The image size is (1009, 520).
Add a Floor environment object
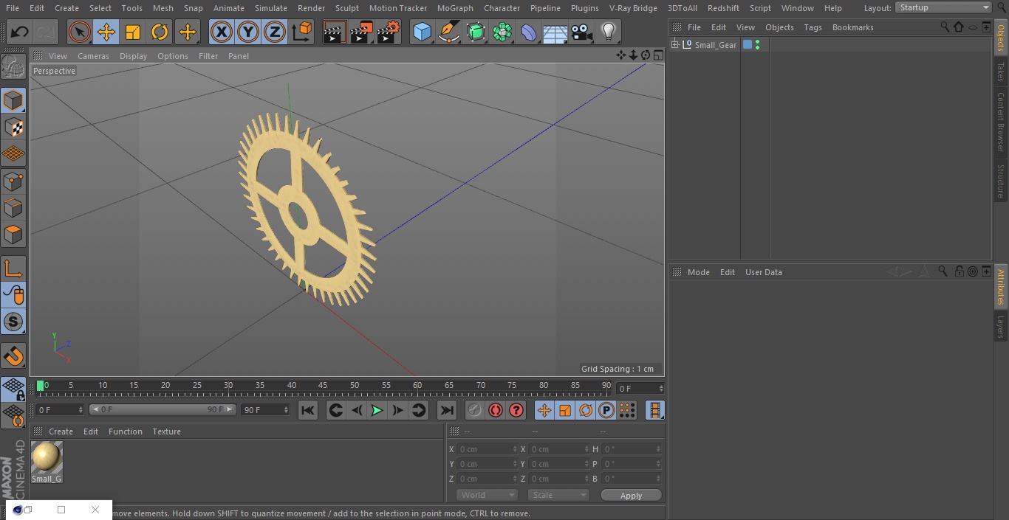tap(555, 32)
